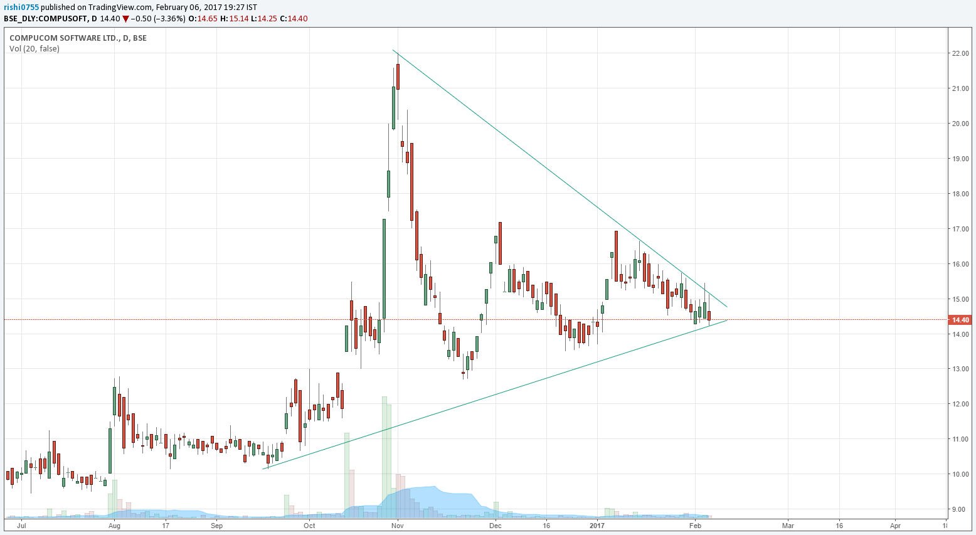Click the BSE_DLY:COMPUSOFT symbol text in header
Viewport: 976px width, 535px height.
coord(45,19)
